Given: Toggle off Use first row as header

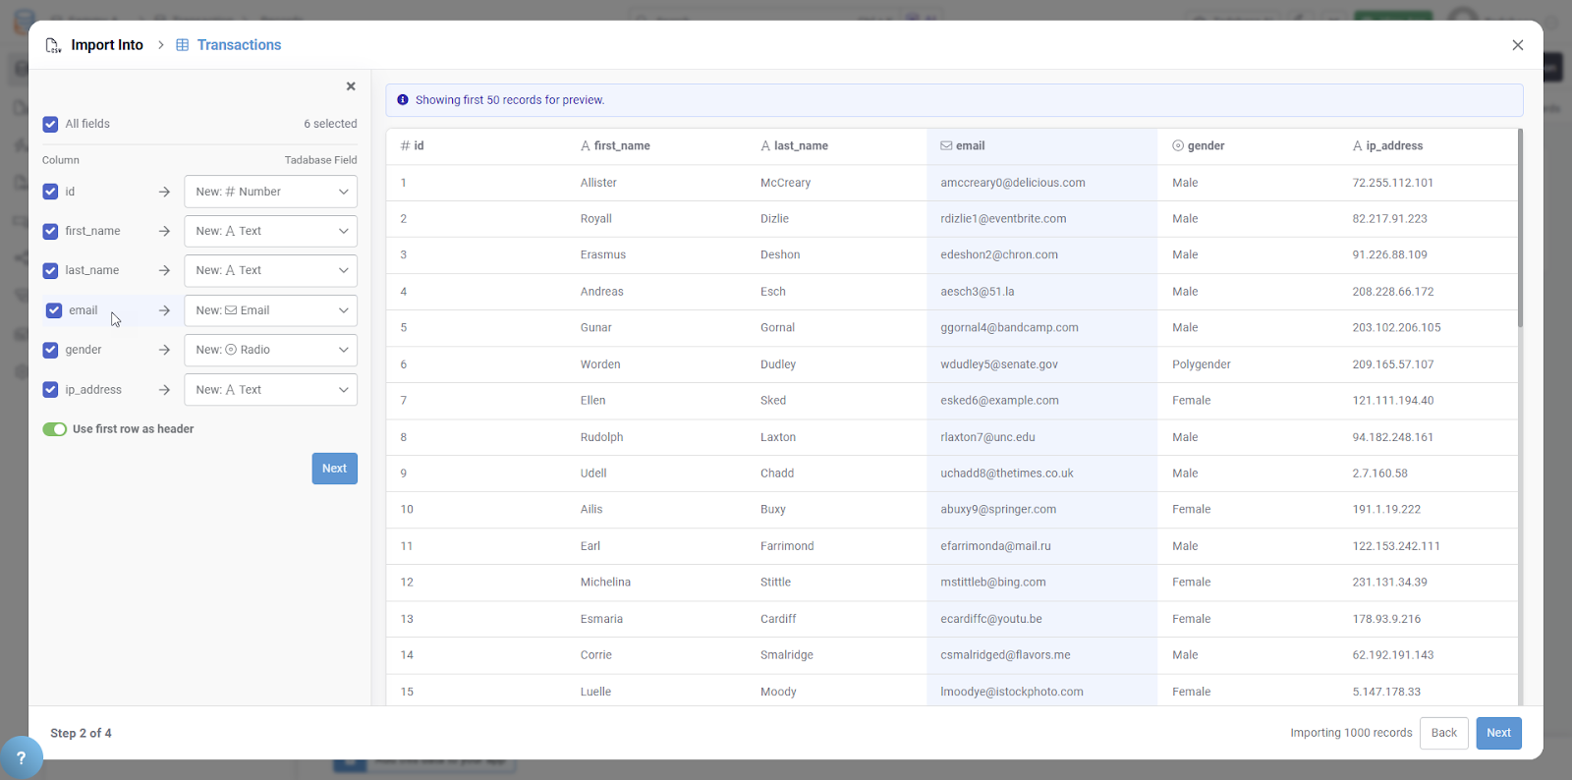Looking at the screenshot, I should point(55,429).
